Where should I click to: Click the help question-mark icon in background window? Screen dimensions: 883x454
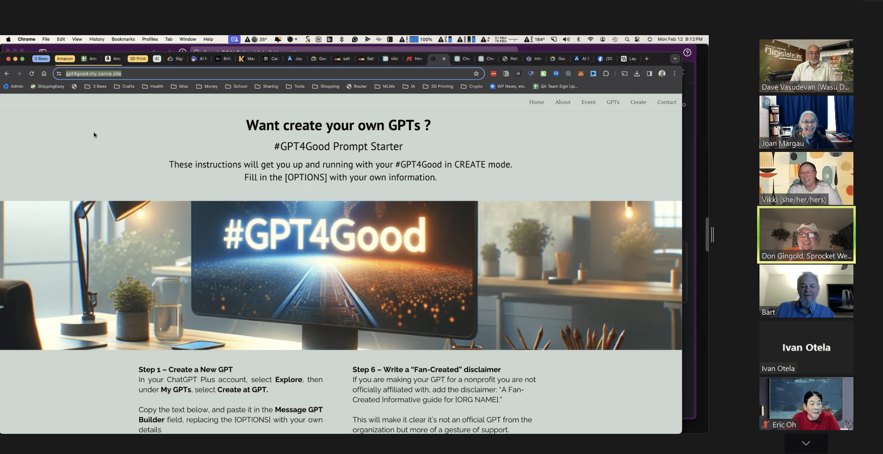pos(687,53)
